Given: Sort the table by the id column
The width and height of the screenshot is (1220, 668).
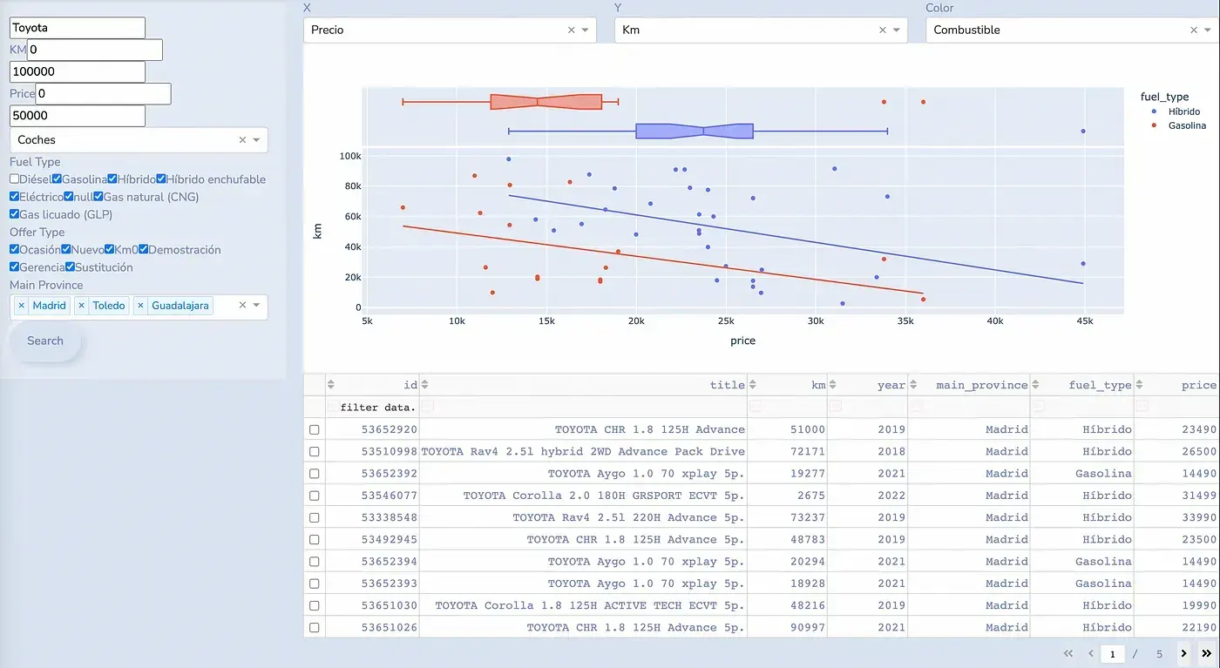Looking at the screenshot, I should tap(330, 385).
